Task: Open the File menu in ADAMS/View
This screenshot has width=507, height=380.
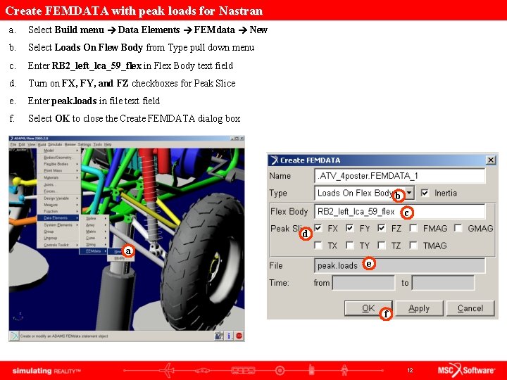Action: pyautogui.click(x=13, y=144)
